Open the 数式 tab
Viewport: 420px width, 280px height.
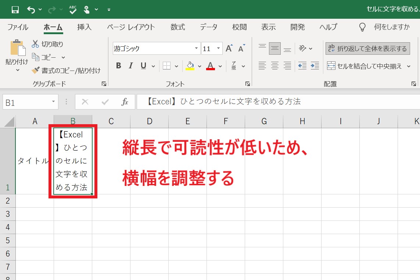(177, 27)
